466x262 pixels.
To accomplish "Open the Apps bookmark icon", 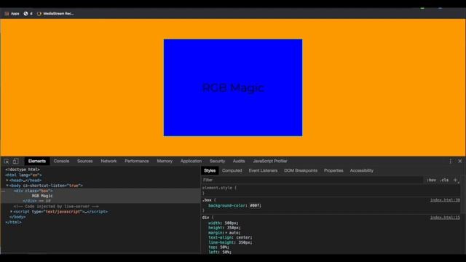I will 7,14.
